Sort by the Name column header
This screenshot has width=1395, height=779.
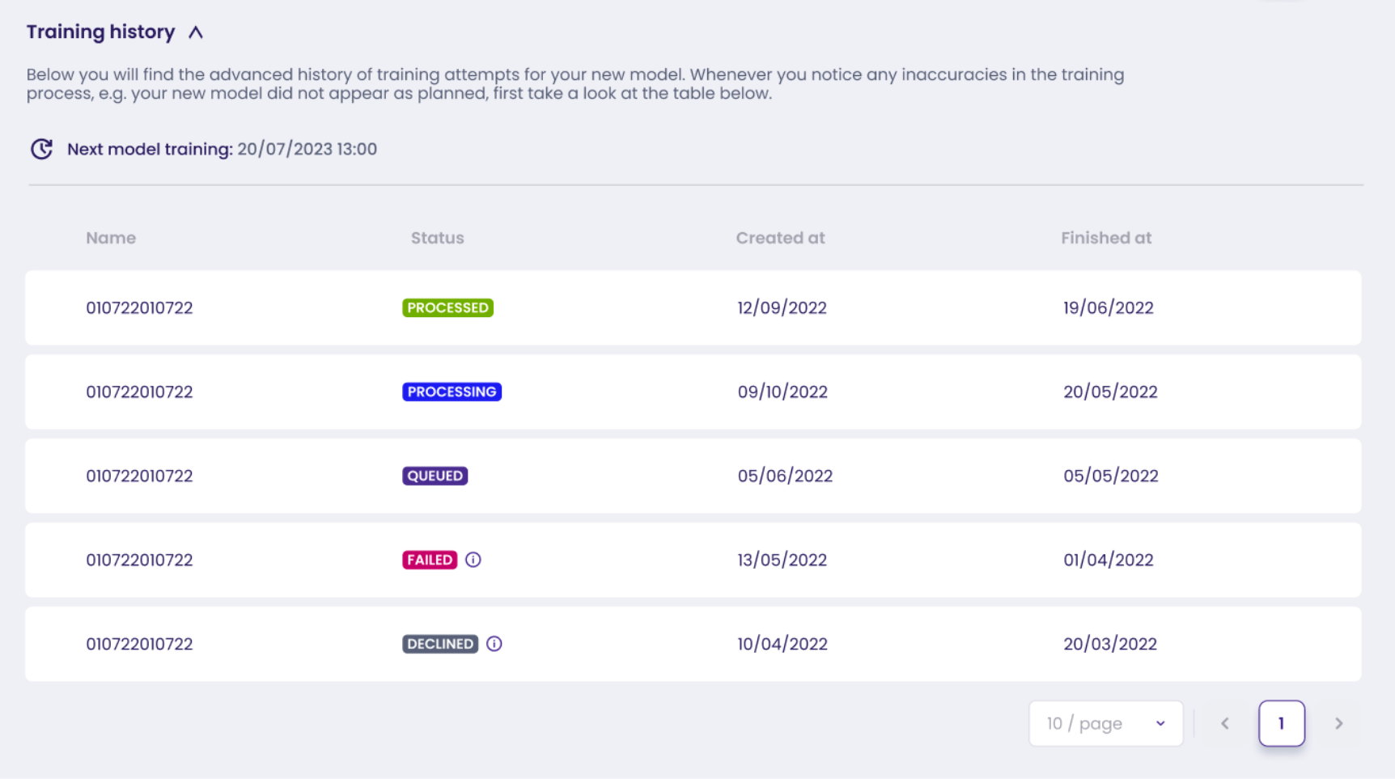[111, 238]
